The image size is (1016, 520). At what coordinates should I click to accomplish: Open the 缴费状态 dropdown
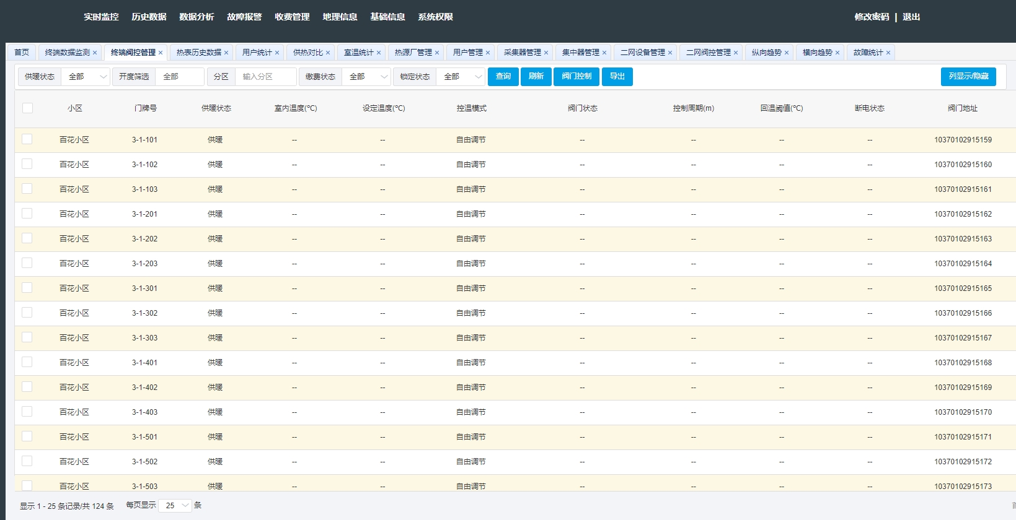coord(366,77)
